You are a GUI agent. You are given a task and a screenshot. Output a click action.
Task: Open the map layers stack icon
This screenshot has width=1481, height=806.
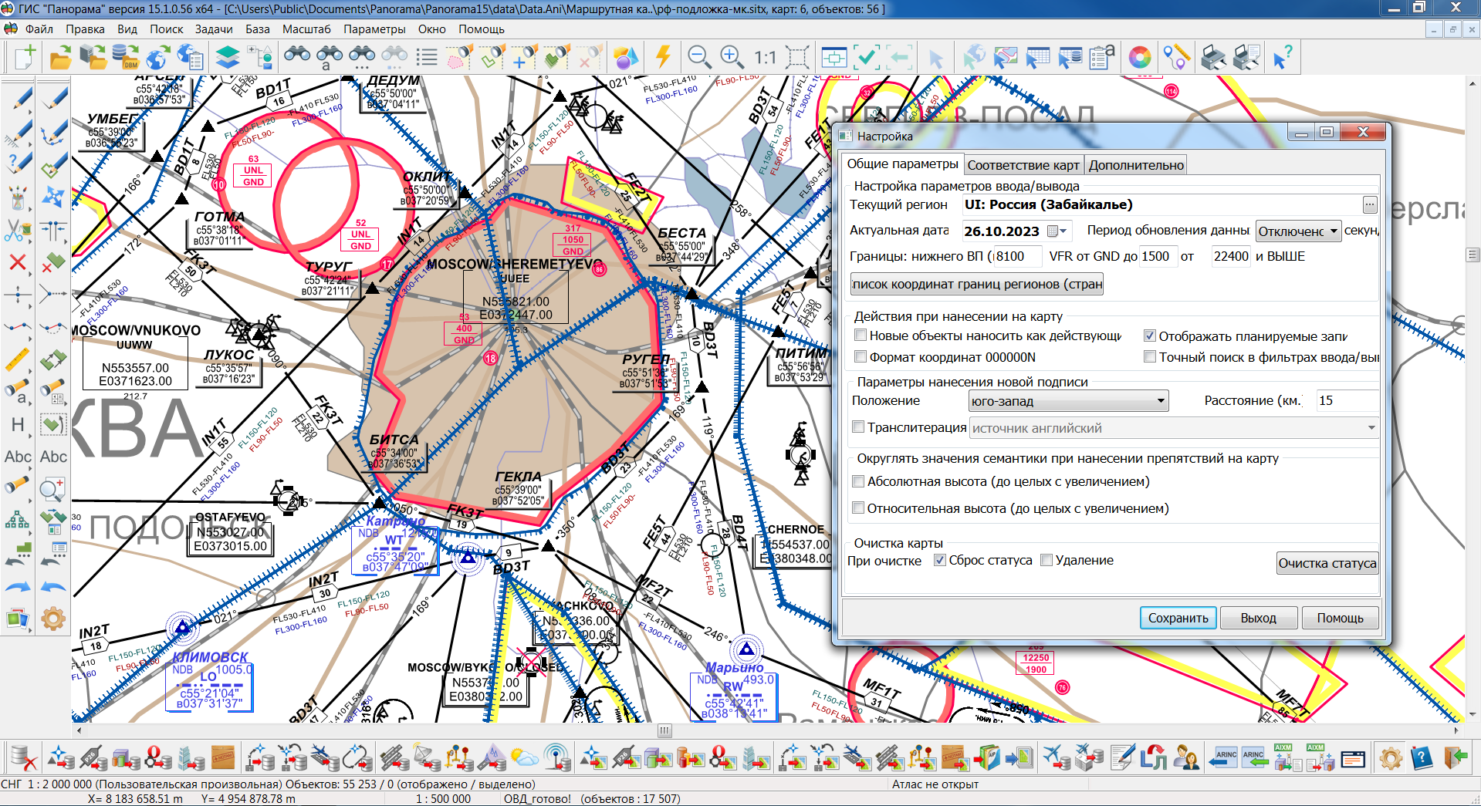pos(227,57)
